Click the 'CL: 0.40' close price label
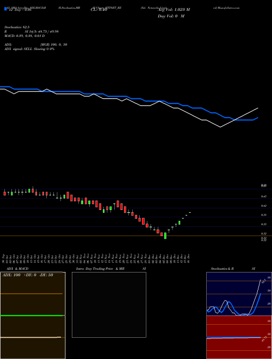 99,10
